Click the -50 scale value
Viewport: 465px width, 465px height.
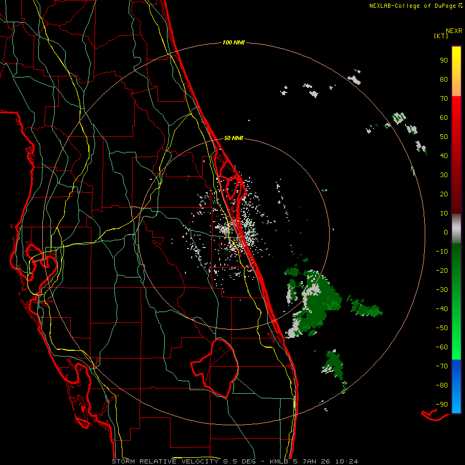pos(442,328)
